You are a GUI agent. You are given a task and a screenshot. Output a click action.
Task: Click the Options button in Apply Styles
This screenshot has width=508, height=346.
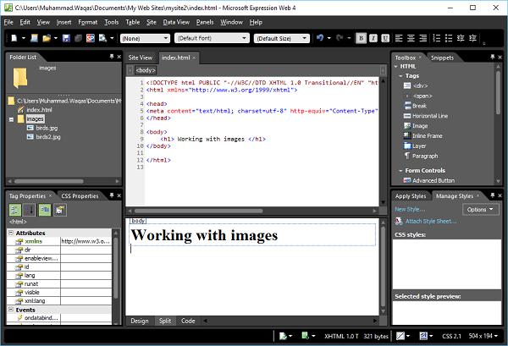point(481,209)
